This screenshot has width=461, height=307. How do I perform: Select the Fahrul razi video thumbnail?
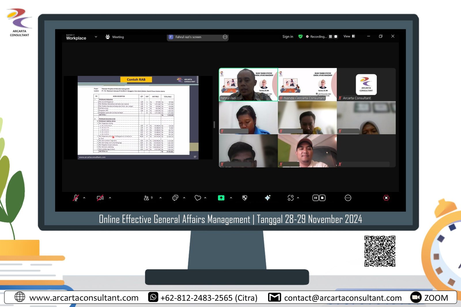pos(248,85)
